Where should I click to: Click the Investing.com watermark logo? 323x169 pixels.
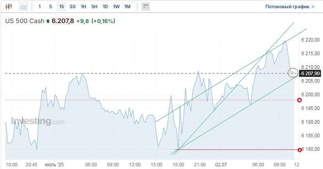38,121
